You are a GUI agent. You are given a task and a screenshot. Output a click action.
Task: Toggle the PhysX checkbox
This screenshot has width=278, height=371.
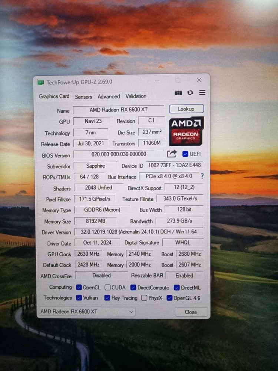pyautogui.click(x=144, y=298)
